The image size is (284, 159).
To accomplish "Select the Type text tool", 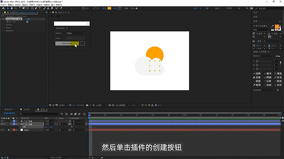I will (39, 8).
